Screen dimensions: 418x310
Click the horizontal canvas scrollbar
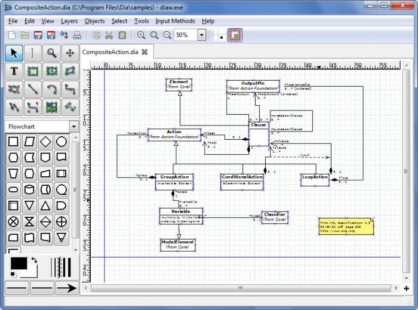[x=241, y=288]
